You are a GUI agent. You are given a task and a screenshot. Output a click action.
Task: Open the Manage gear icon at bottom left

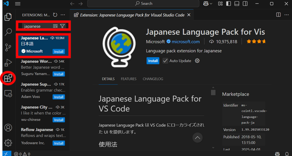point(8,143)
